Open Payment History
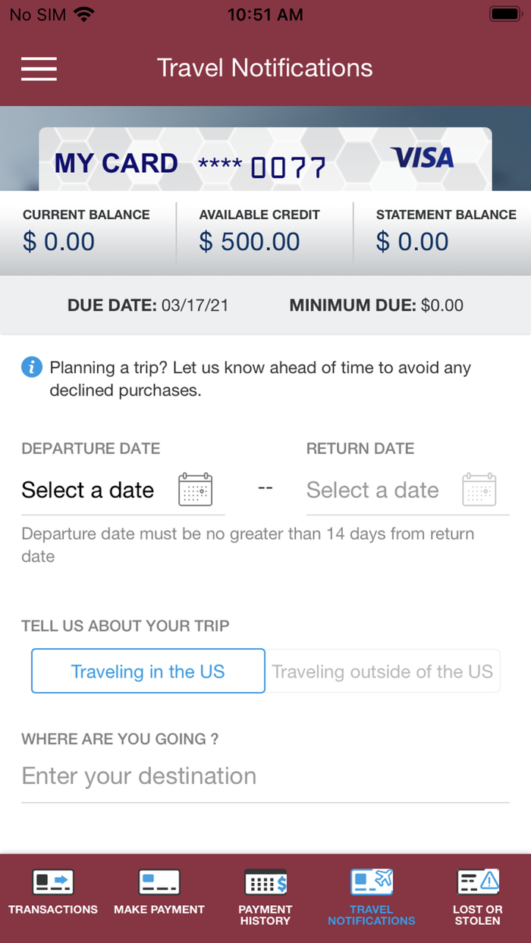Image resolution: width=531 pixels, height=943 pixels. (265, 894)
